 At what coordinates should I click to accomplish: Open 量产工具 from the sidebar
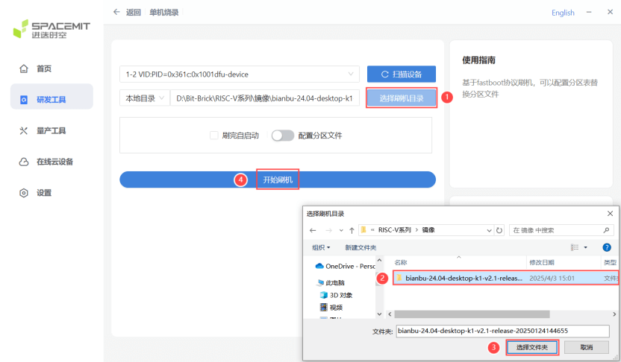click(51, 130)
